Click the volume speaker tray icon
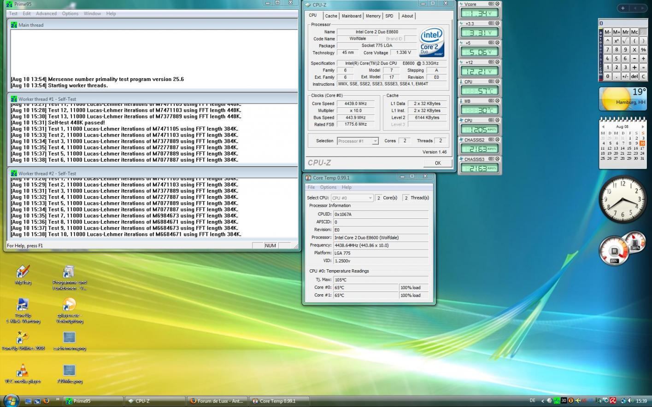 630,401
